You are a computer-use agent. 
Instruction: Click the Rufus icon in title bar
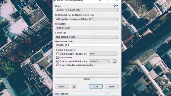(x=55, y=1)
